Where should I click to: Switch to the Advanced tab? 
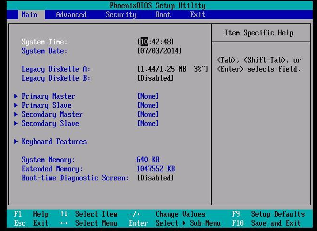click(71, 14)
